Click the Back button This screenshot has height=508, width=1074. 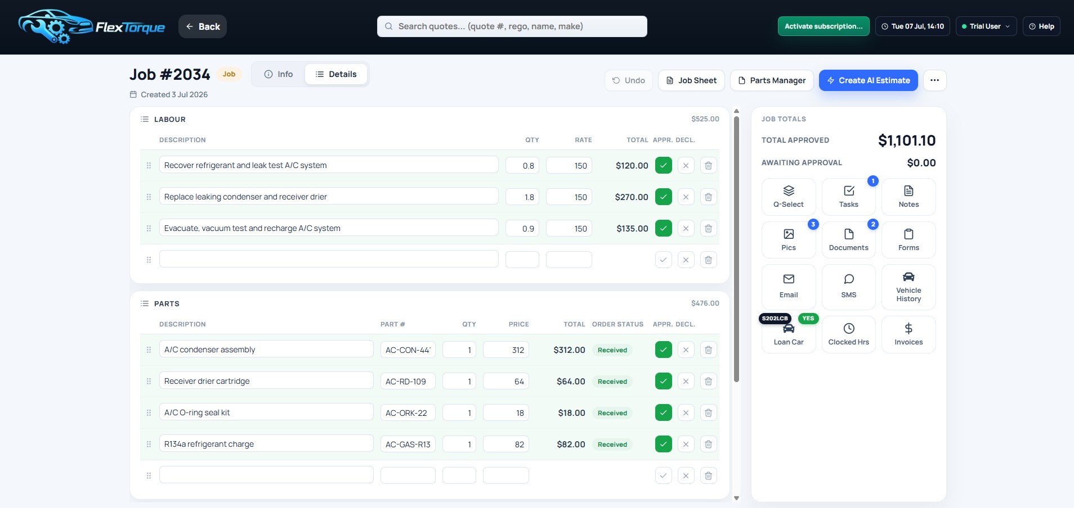203,26
